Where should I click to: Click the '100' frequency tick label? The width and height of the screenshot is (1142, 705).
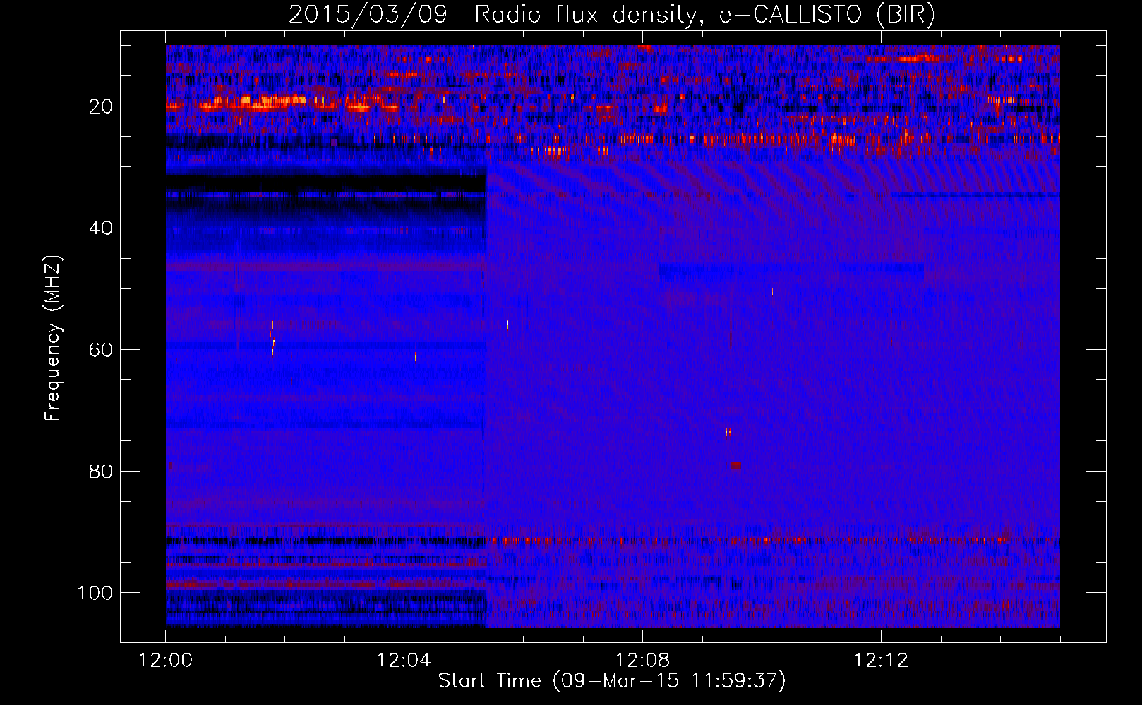point(95,593)
